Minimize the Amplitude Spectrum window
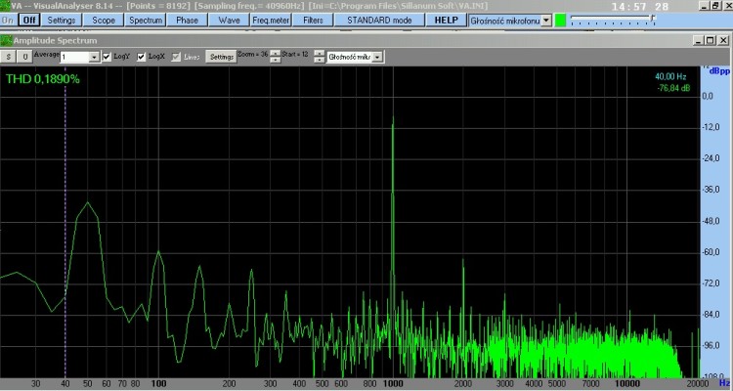Image resolution: width=733 pixels, height=391 pixels. (698, 41)
